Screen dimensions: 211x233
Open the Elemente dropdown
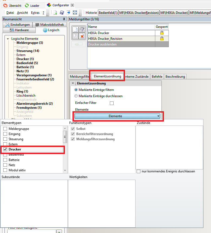click(x=117, y=116)
